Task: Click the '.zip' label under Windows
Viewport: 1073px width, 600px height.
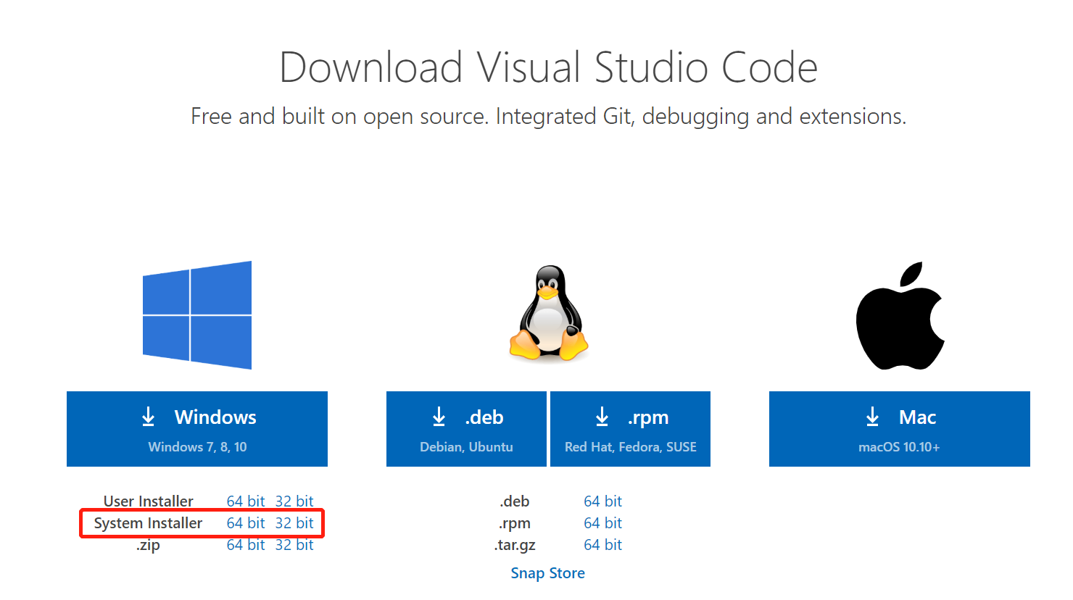Action: pyautogui.click(x=148, y=545)
